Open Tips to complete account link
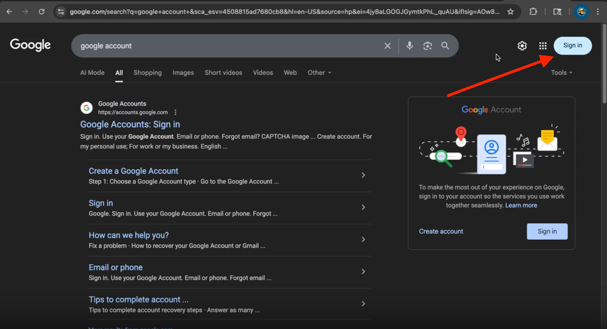The image size is (607, 329). pos(138,300)
